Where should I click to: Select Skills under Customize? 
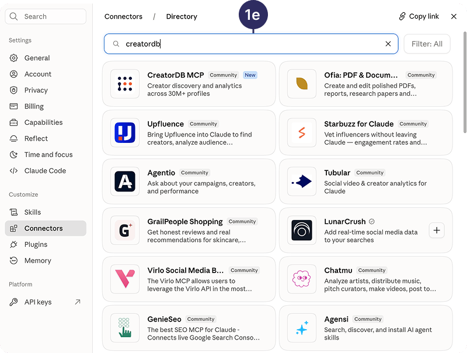(x=46, y=212)
